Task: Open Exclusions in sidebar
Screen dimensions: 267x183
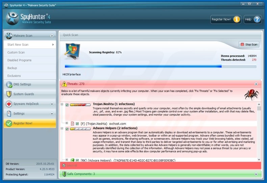Action: click(30, 76)
